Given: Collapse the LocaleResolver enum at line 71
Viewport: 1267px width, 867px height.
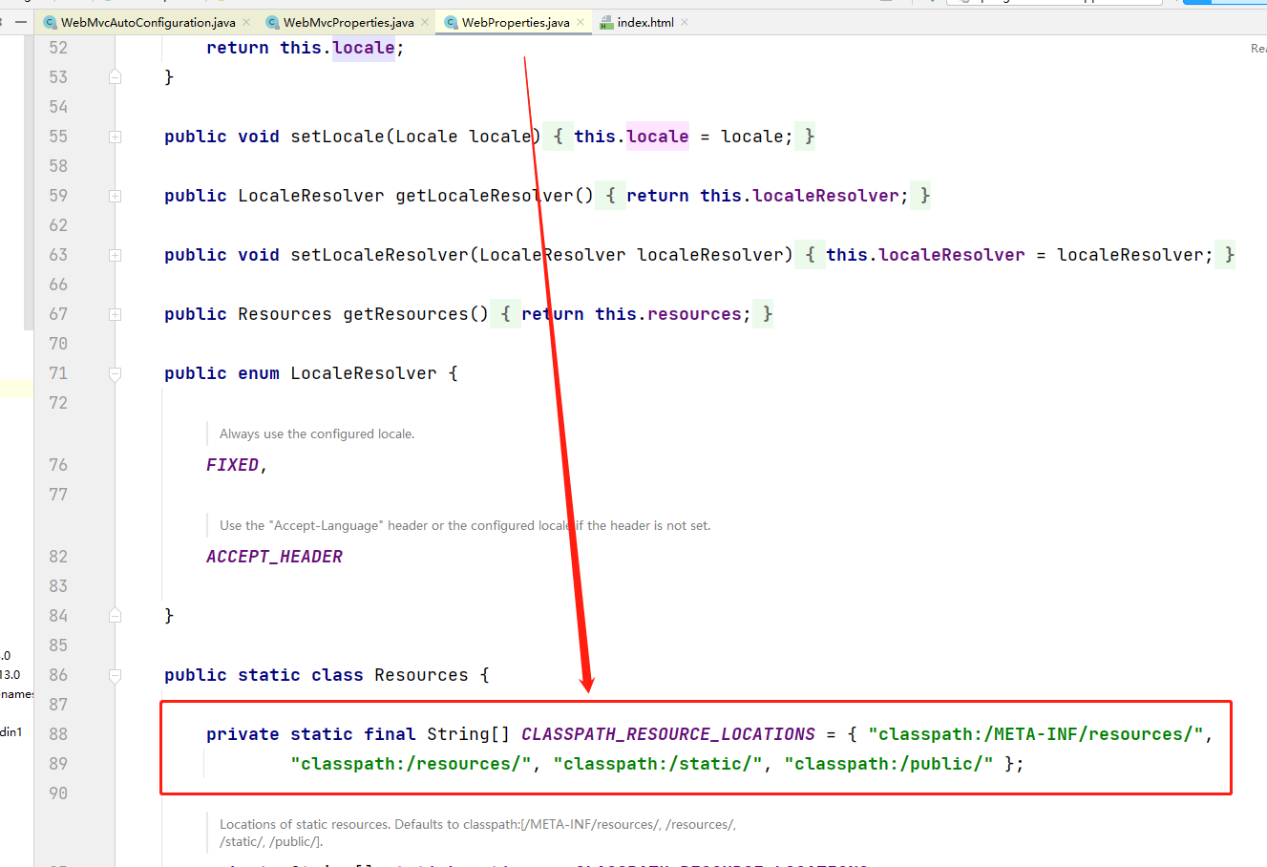Looking at the screenshot, I should [x=115, y=374].
